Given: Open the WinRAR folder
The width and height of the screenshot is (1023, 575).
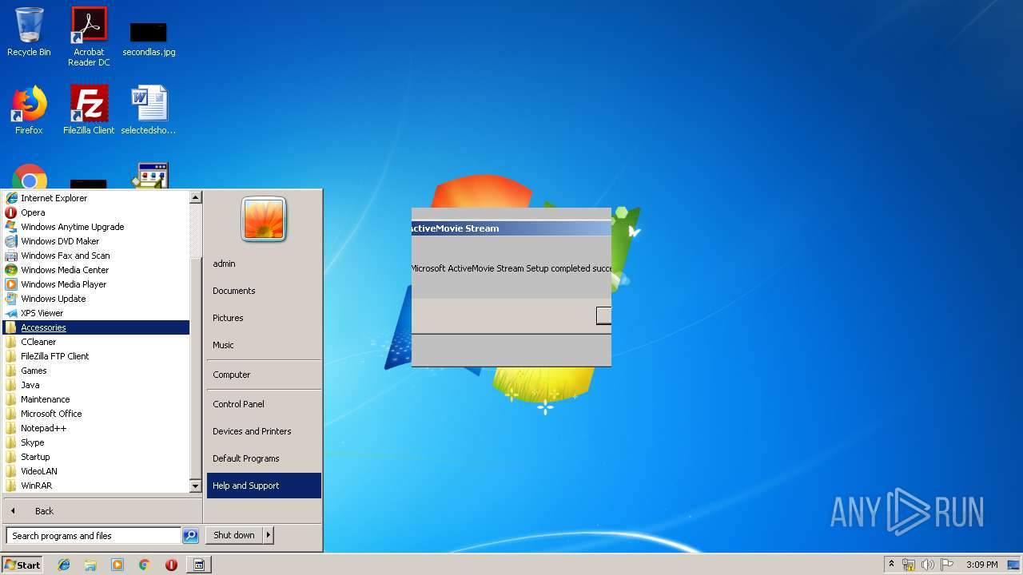Looking at the screenshot, I should click(96, 486).
